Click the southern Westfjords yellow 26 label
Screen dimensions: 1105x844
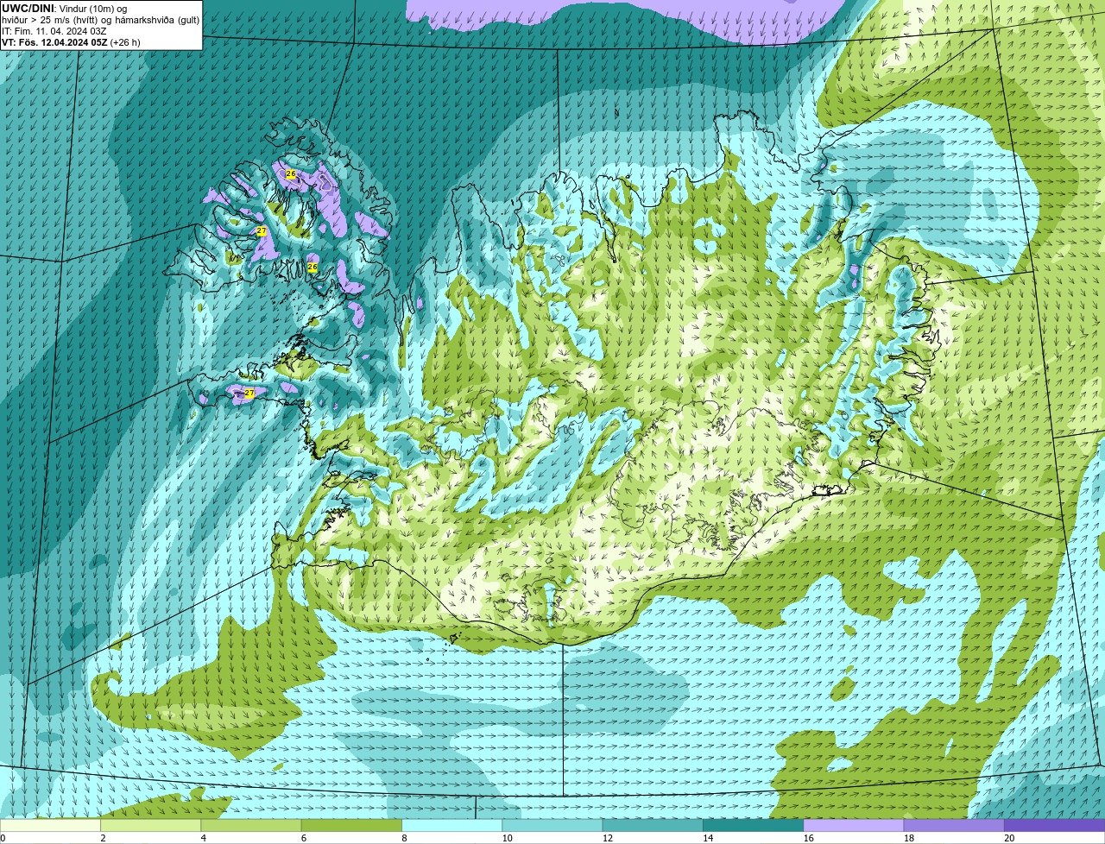click(x=313, y=268)
